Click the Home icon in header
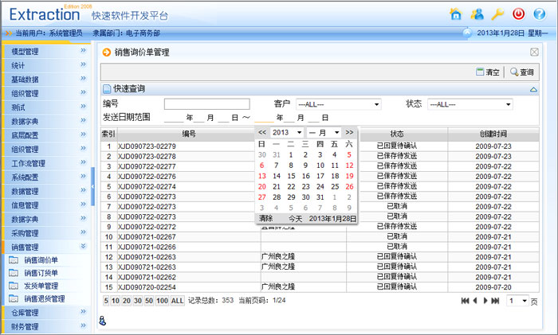The height and width of the screenshot is (335, 558). tap(455, 14)
